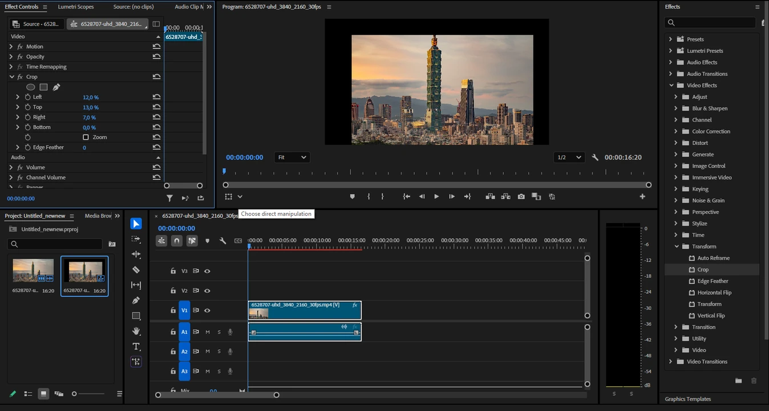The height and width of the screenshot is (411, 769).
Task: Switch to the Lumetri Scopes tab
Action: 75,6
